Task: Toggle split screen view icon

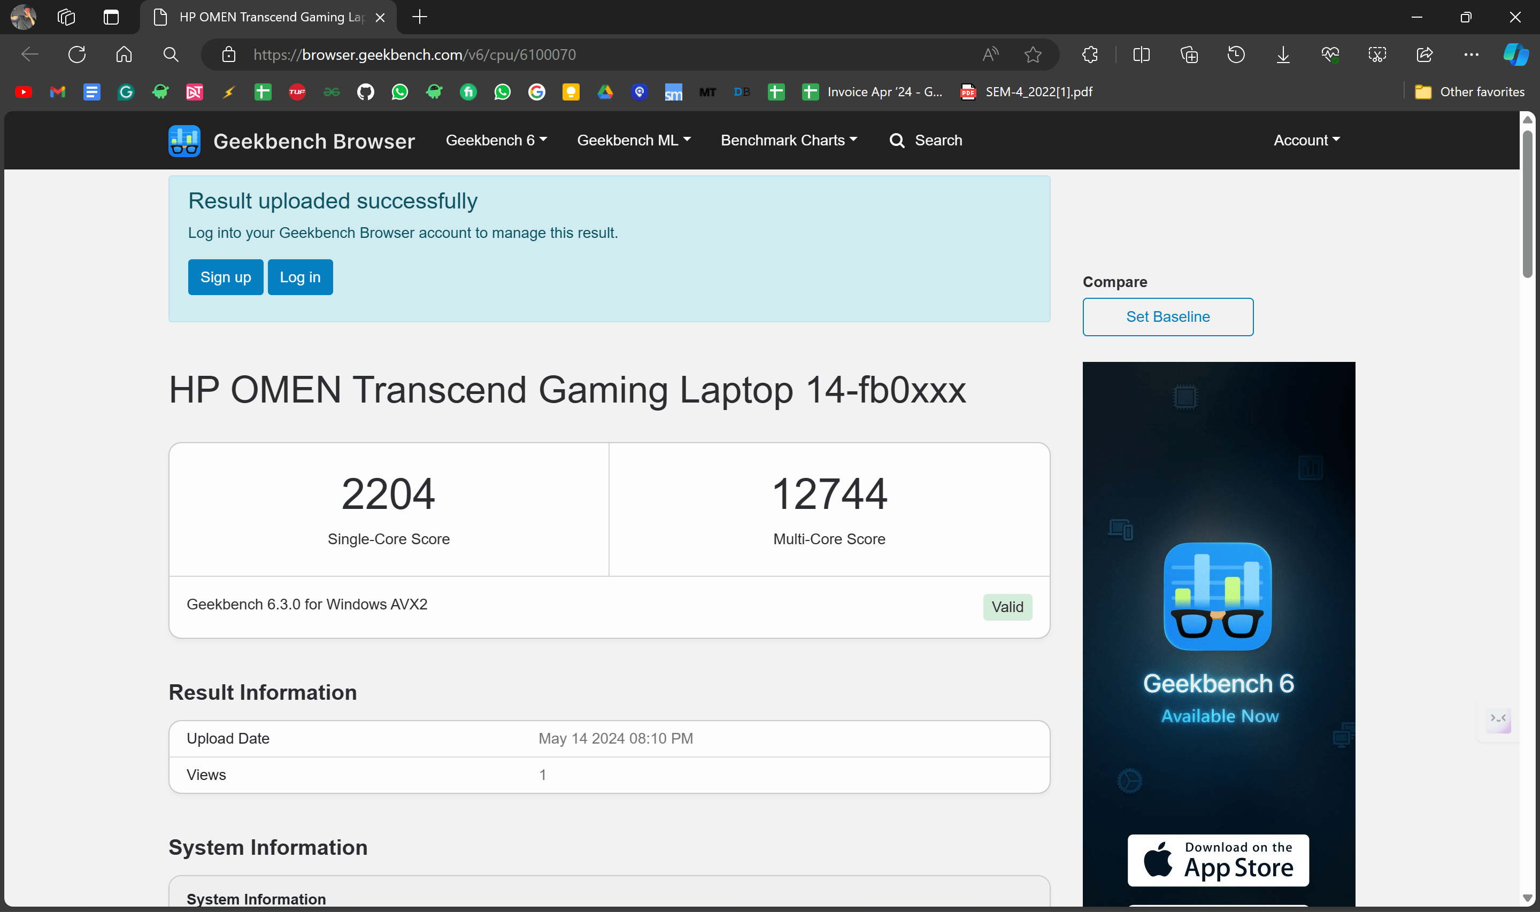Action: (1141, 55)
